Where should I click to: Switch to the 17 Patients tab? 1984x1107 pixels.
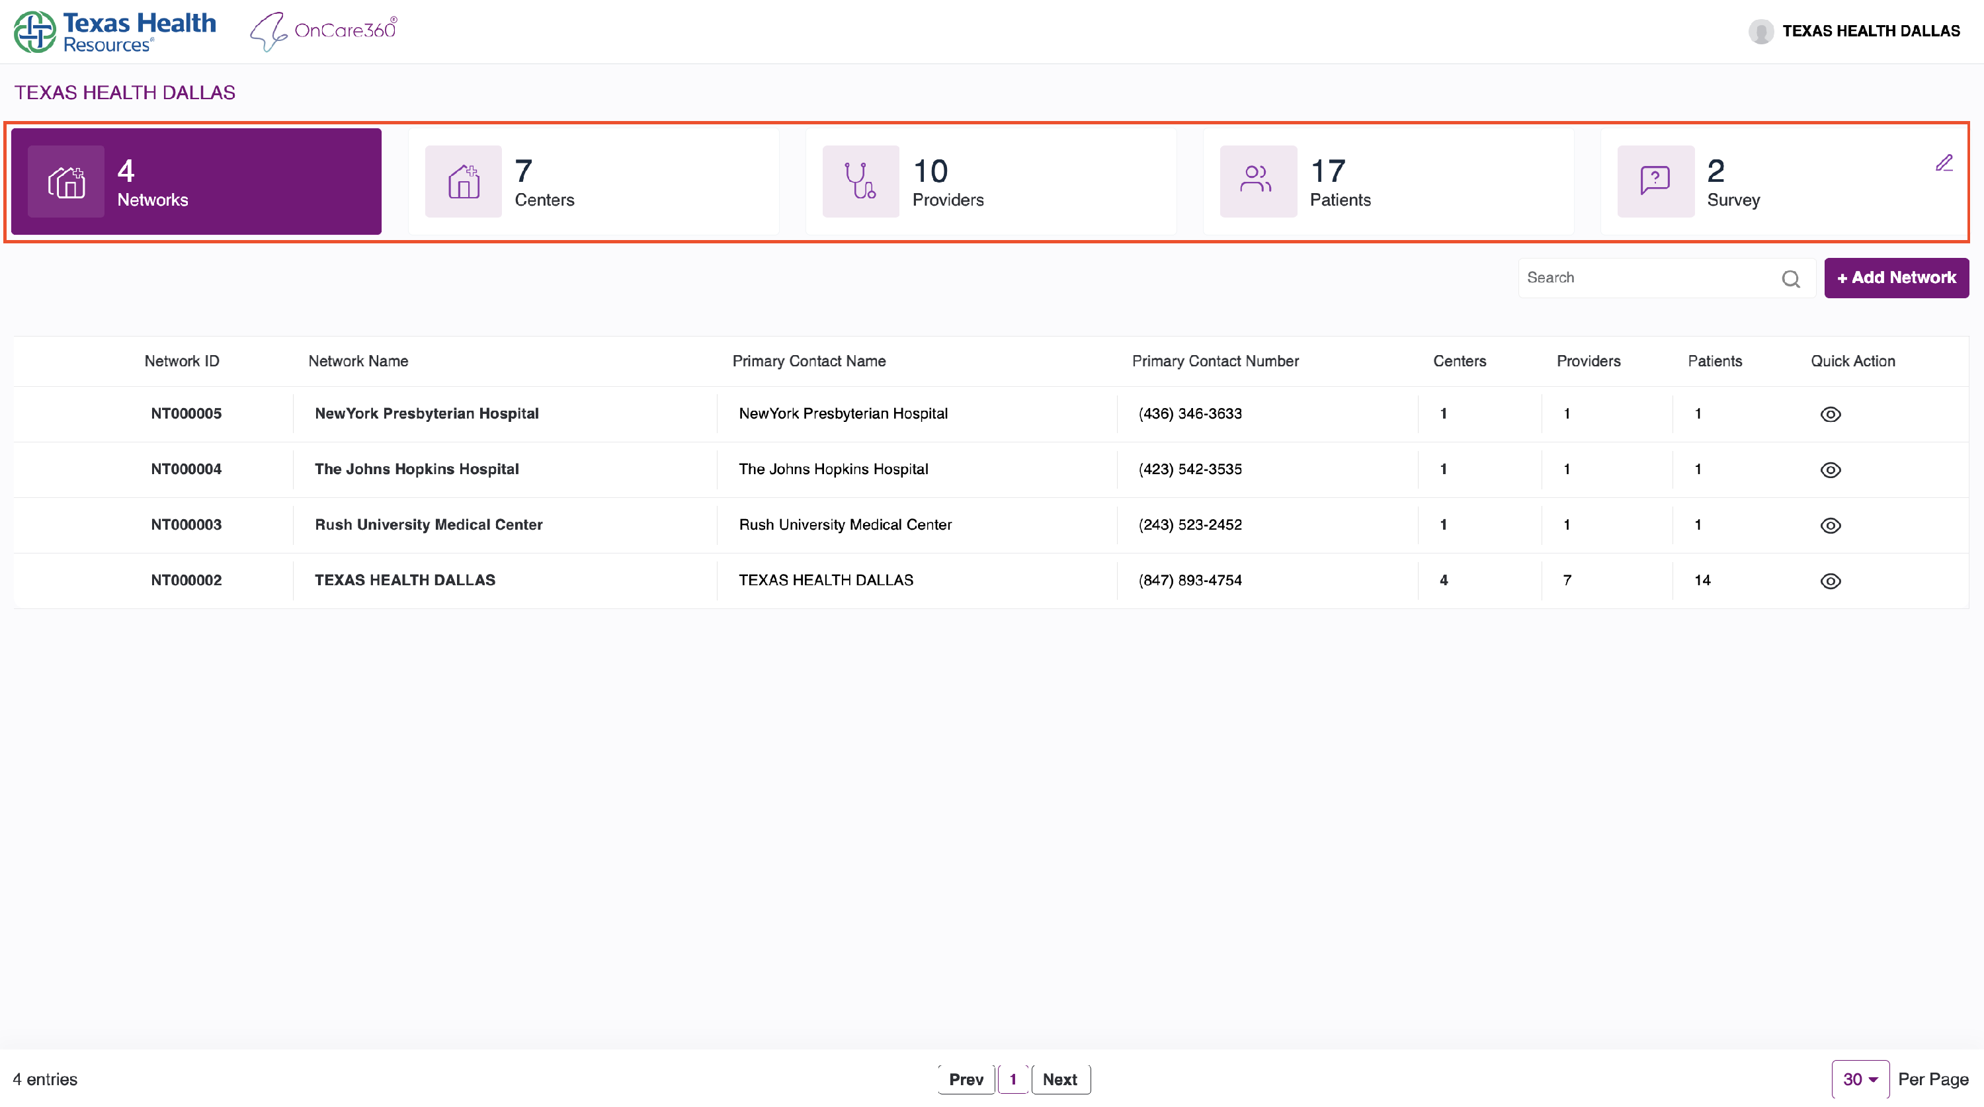tap(1387, 182)
